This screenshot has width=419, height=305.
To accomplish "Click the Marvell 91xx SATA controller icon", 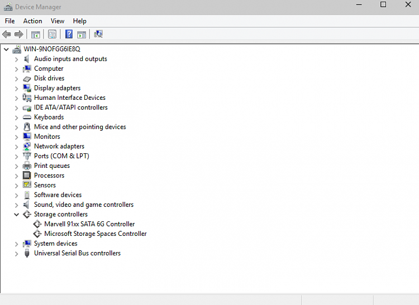I will point(37,224).
